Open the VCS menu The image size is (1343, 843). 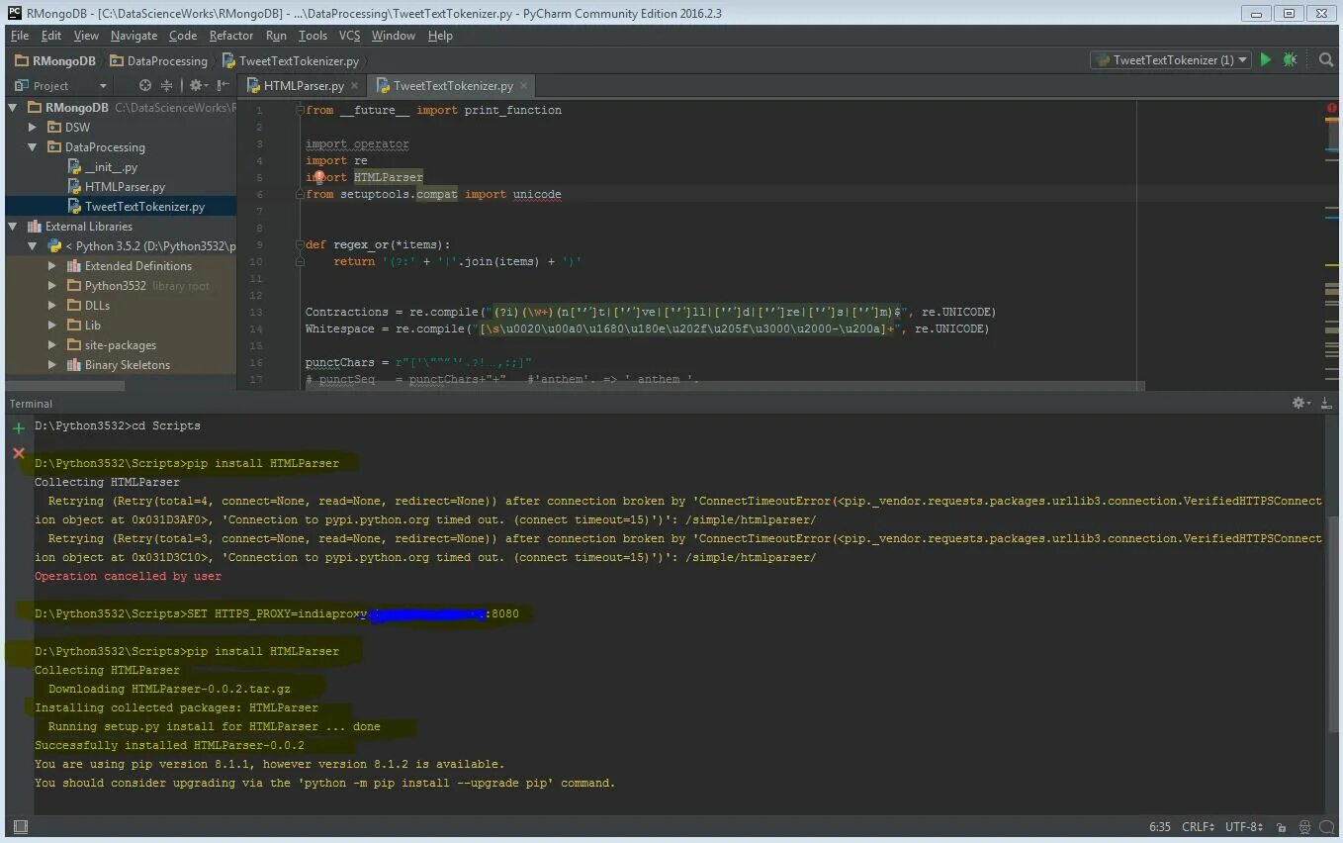tap(349, 35)
